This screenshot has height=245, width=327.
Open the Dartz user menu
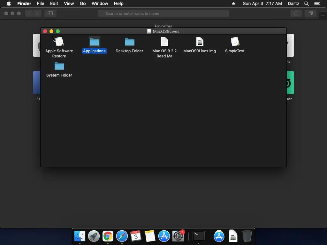(293, 4)
